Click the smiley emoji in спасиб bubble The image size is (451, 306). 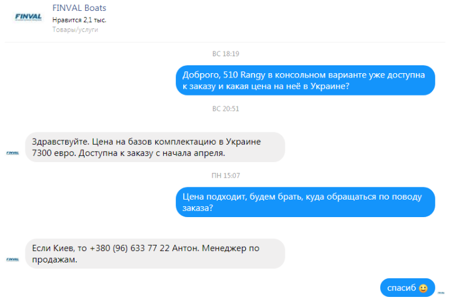pyautogui.click(x=423, y=288)
